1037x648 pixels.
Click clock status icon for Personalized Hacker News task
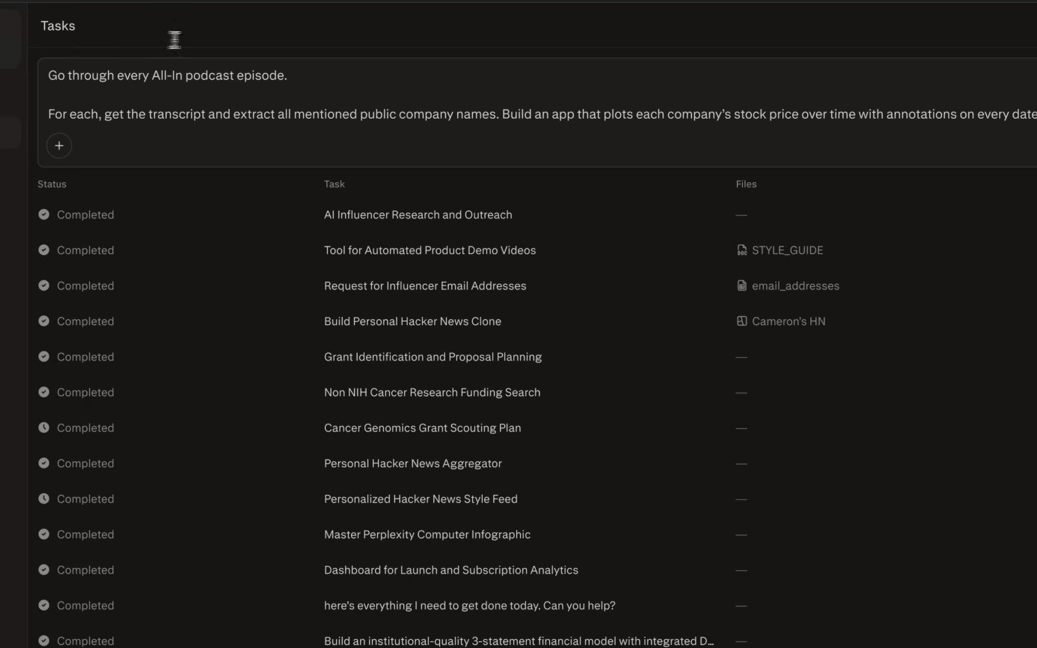pos(44,499)
